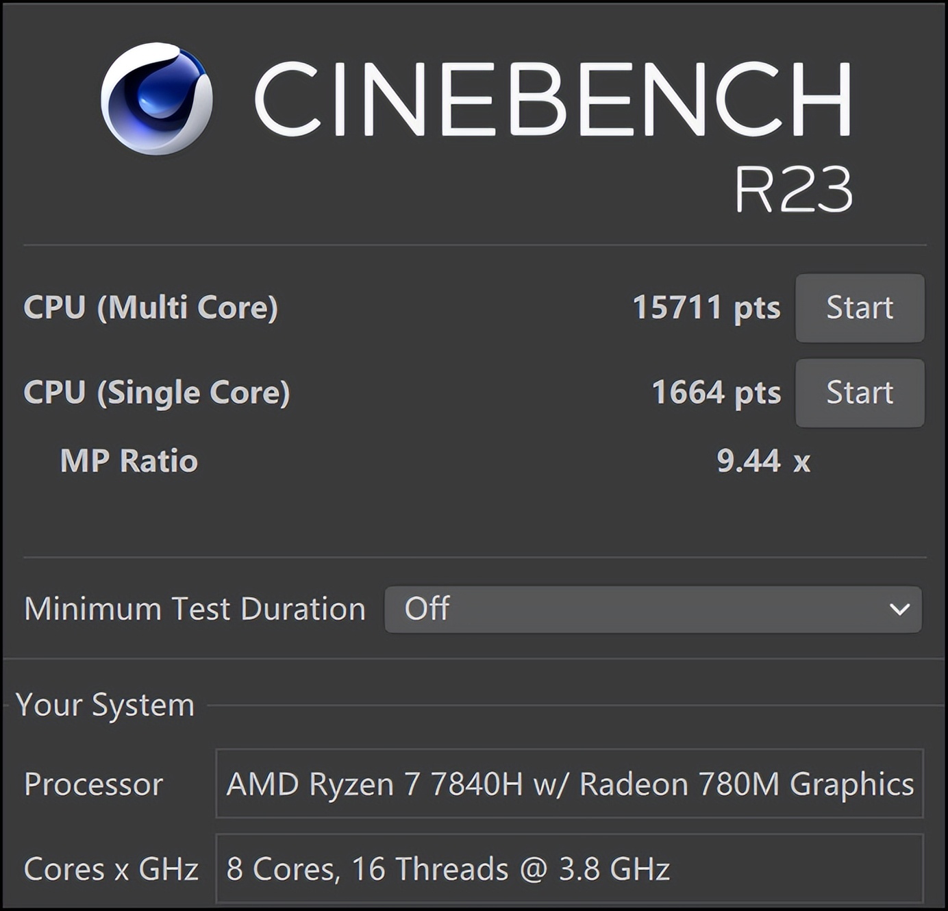Select the 15711 pts multi core score
The width and height of the screenshot is (948, 911).
[x=706, y=308]
